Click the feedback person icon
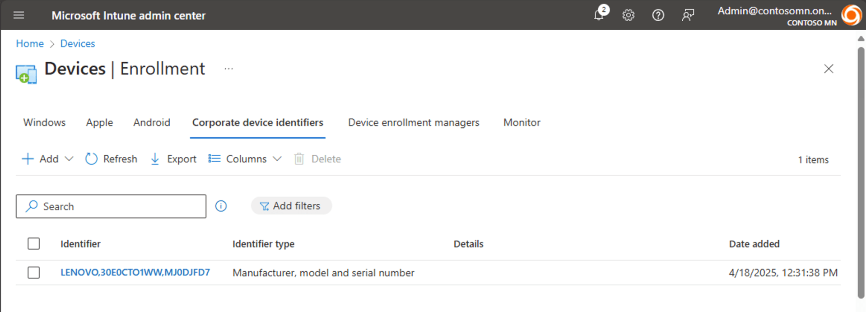Screen dimensions: 866x312 688,15
